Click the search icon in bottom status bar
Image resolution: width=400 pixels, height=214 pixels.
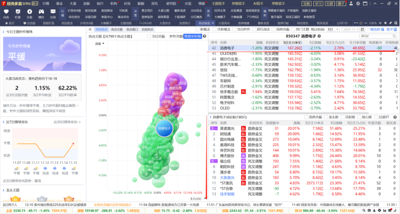point(364,211)
